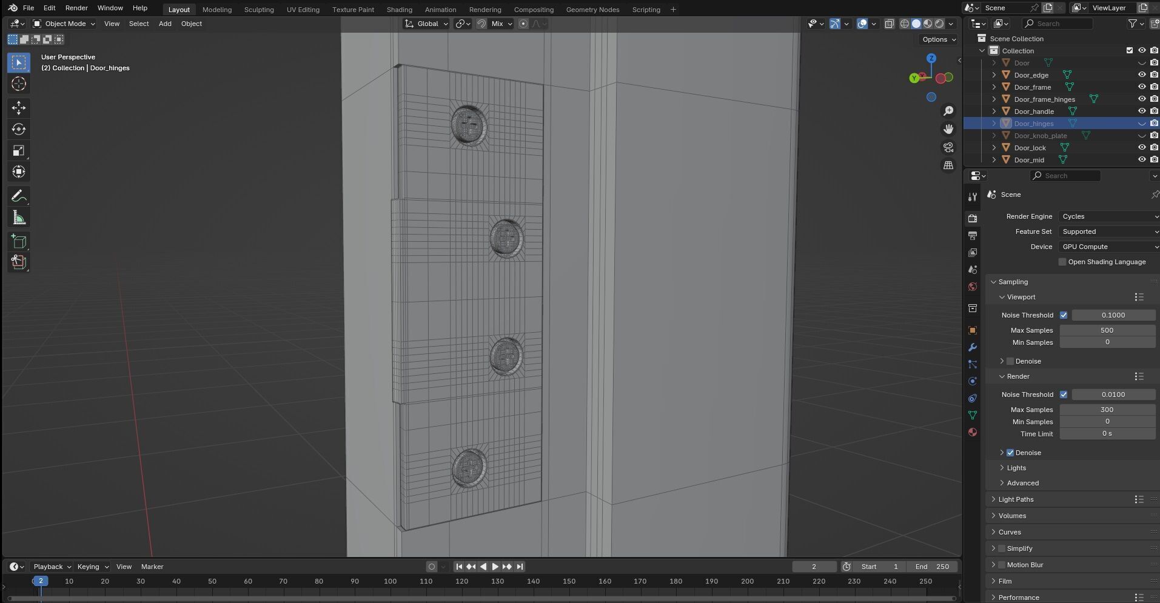The width and height of the screenshot is (1160, 603).
Task: Expand the Lights subpanel
Action: pyautogui.click(x=1016, y=468)
